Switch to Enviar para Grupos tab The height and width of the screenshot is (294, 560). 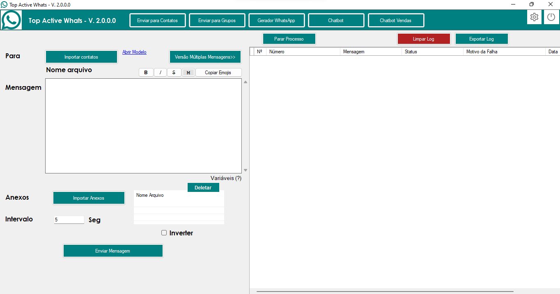[x=217, y=21]
